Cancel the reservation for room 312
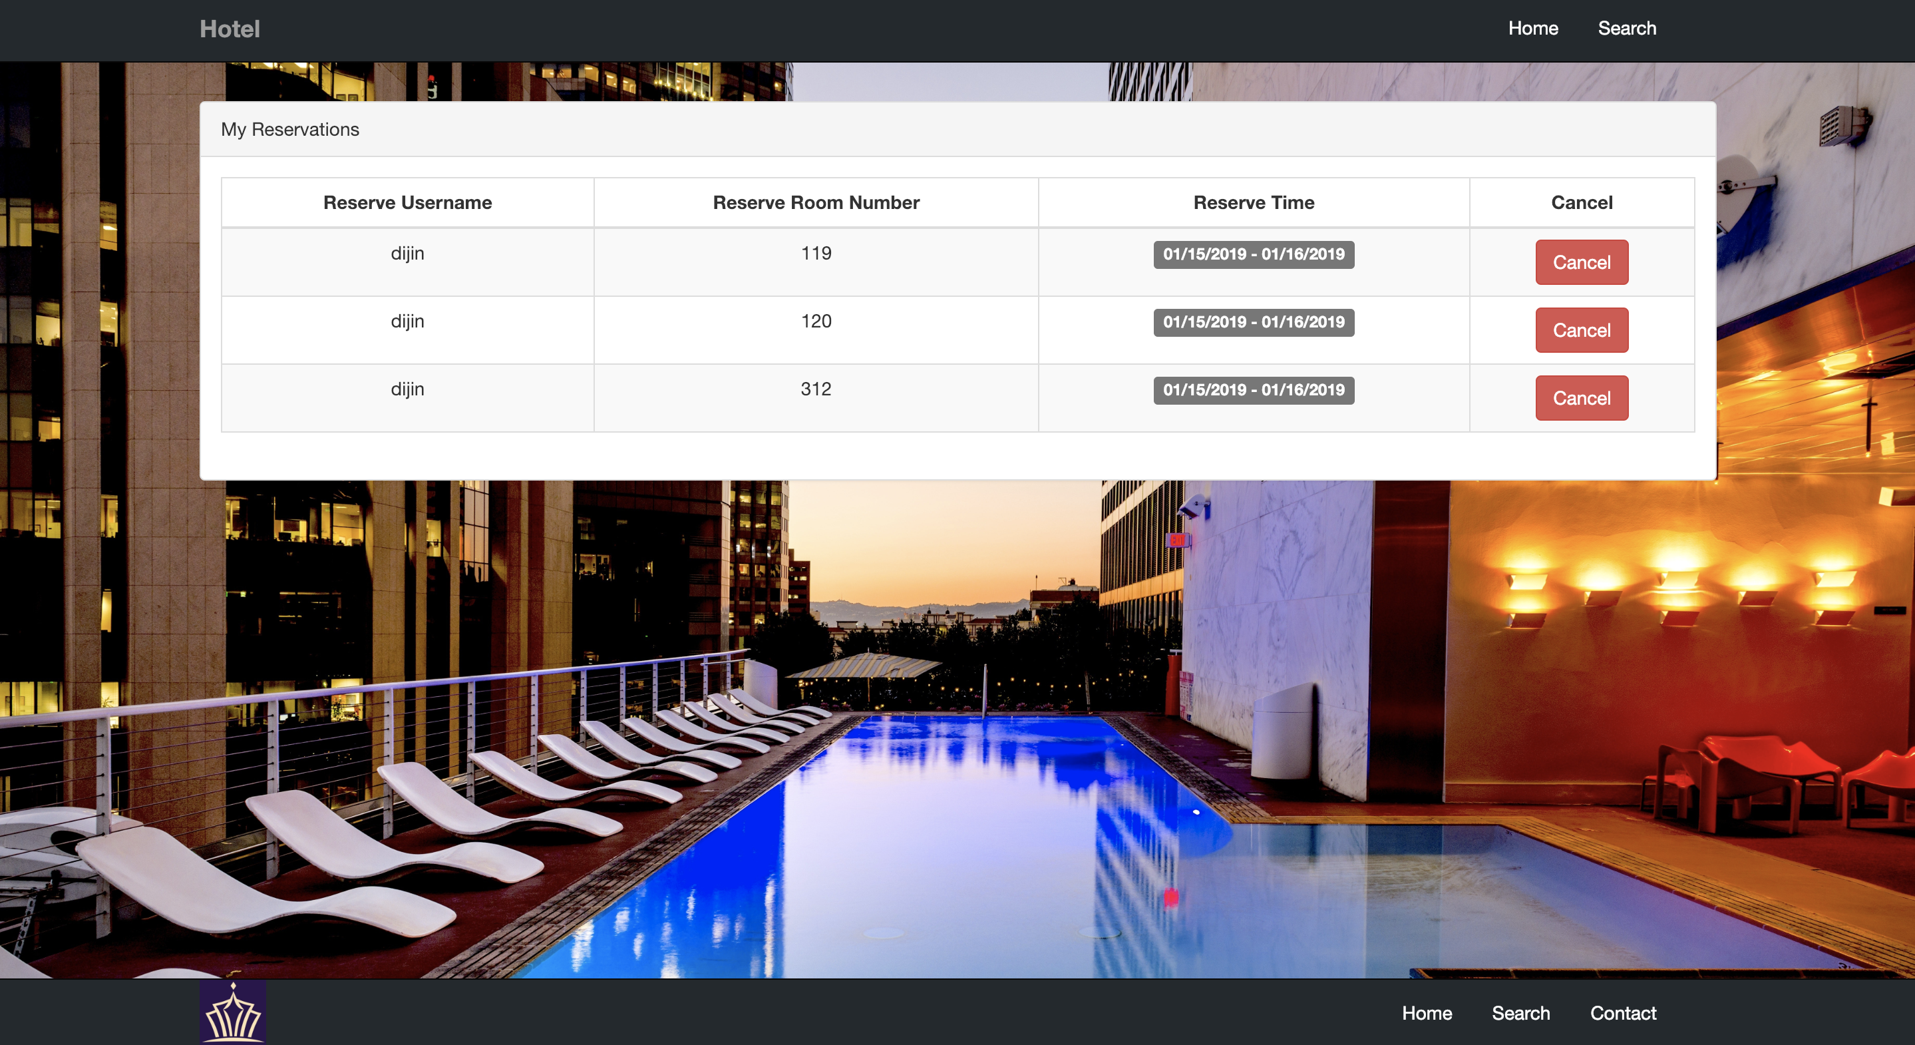Image resolution: width=1915 pixels, height=1045 pixels. tap(1581, 398)
